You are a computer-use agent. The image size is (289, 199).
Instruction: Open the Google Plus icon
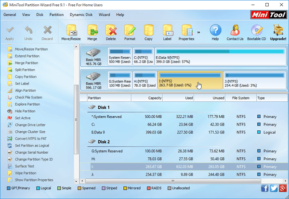pos(283,188)
